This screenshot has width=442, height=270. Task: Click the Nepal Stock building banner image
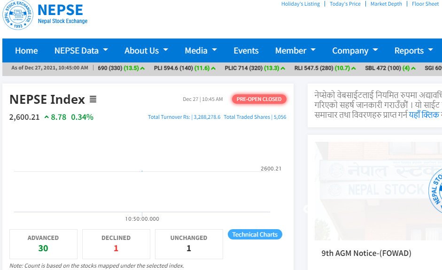378,191
